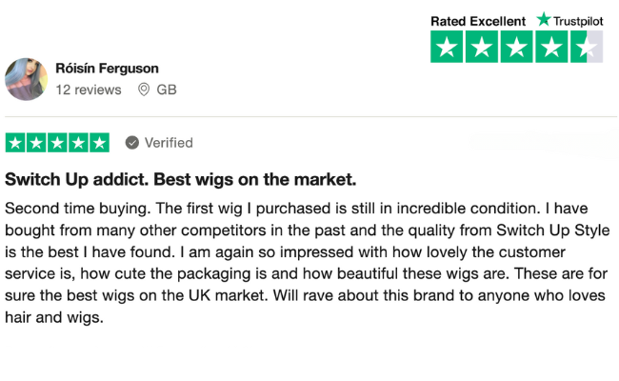Click the fourth large Trustpilot rating star
619x381 pixels.
(552, 48)
